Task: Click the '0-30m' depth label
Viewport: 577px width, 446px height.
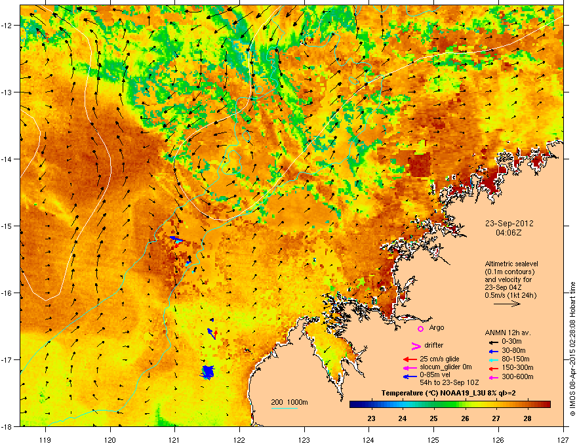Action: (x=511, y=342)
